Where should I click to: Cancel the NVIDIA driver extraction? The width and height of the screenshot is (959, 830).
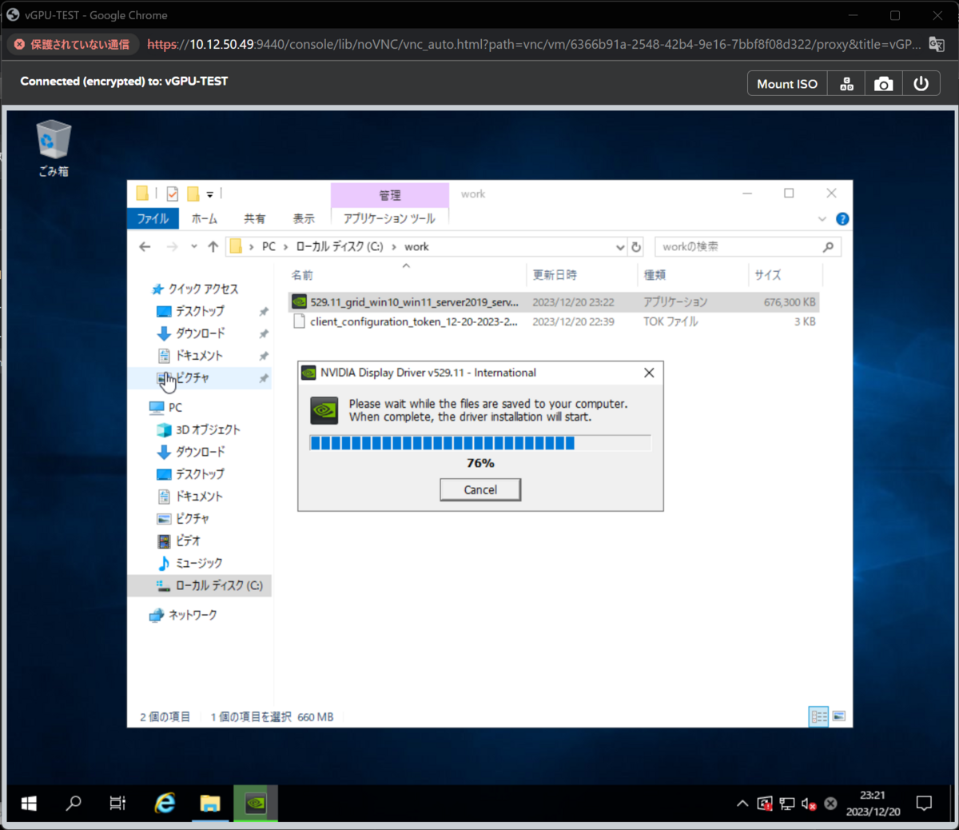pos(480,489)
